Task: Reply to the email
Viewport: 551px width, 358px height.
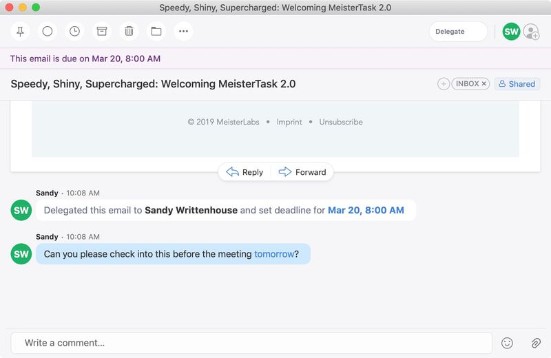Action: tap(245, 172)
